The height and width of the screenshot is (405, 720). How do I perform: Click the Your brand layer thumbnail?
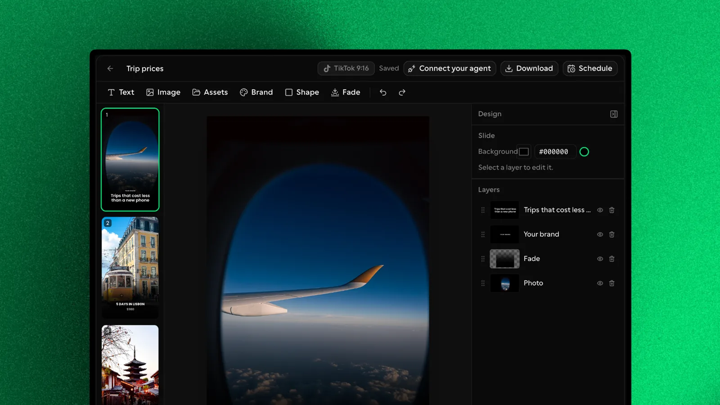(504, 234)
